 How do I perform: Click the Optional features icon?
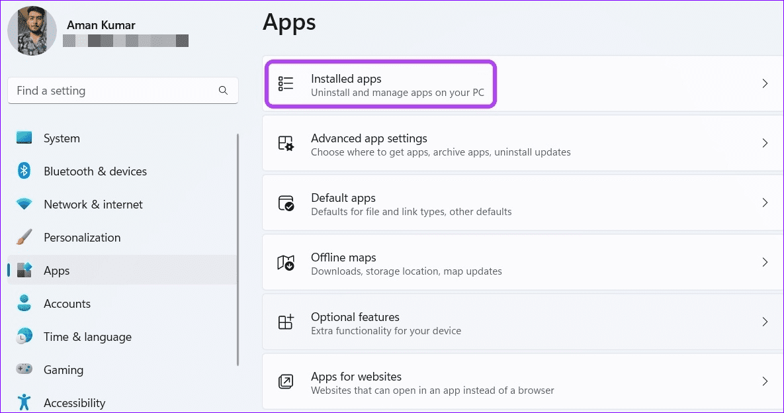(286, 322)
